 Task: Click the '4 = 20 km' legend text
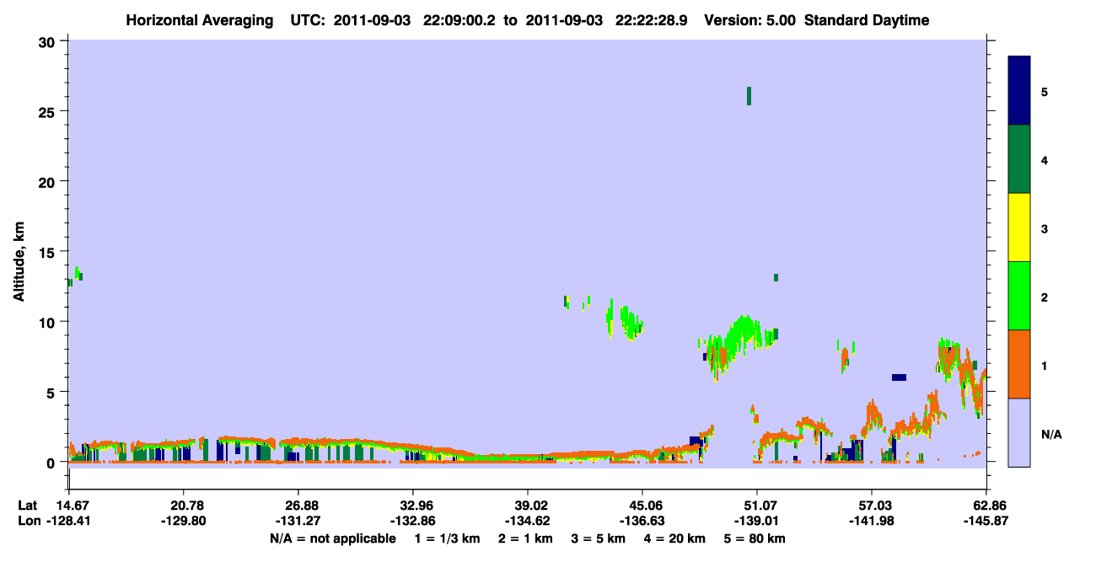click(x=674, y=538)
